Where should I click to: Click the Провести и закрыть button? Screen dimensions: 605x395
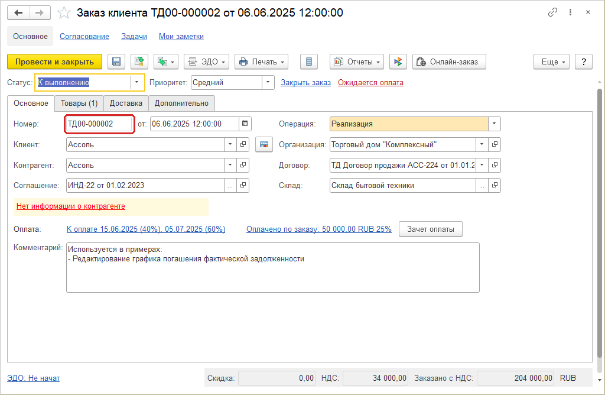pyautogui.click(x=54, y=61)
